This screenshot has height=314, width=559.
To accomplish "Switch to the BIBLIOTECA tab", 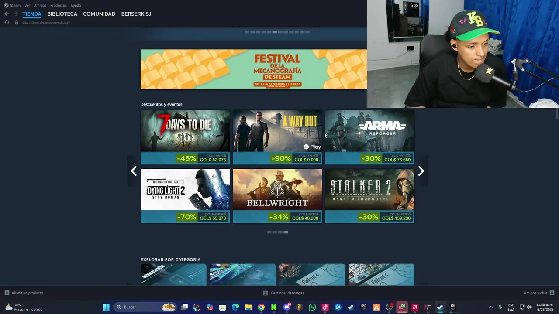I will (62, 14).
